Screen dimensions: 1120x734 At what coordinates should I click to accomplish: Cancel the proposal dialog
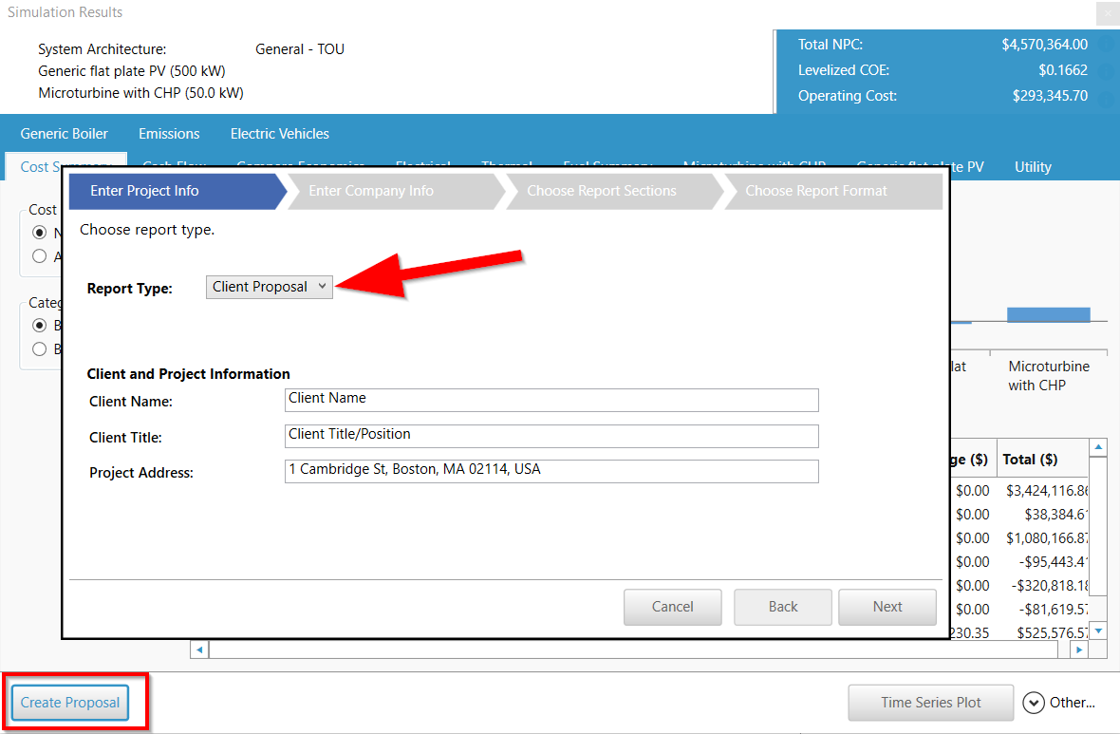coord(672,607)
